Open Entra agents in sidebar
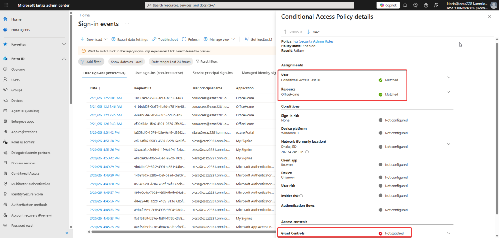The width and height of the screenshot is (499, 238). pos(20,30)
